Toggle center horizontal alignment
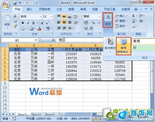The image size is (155, 122). [64, 22]
